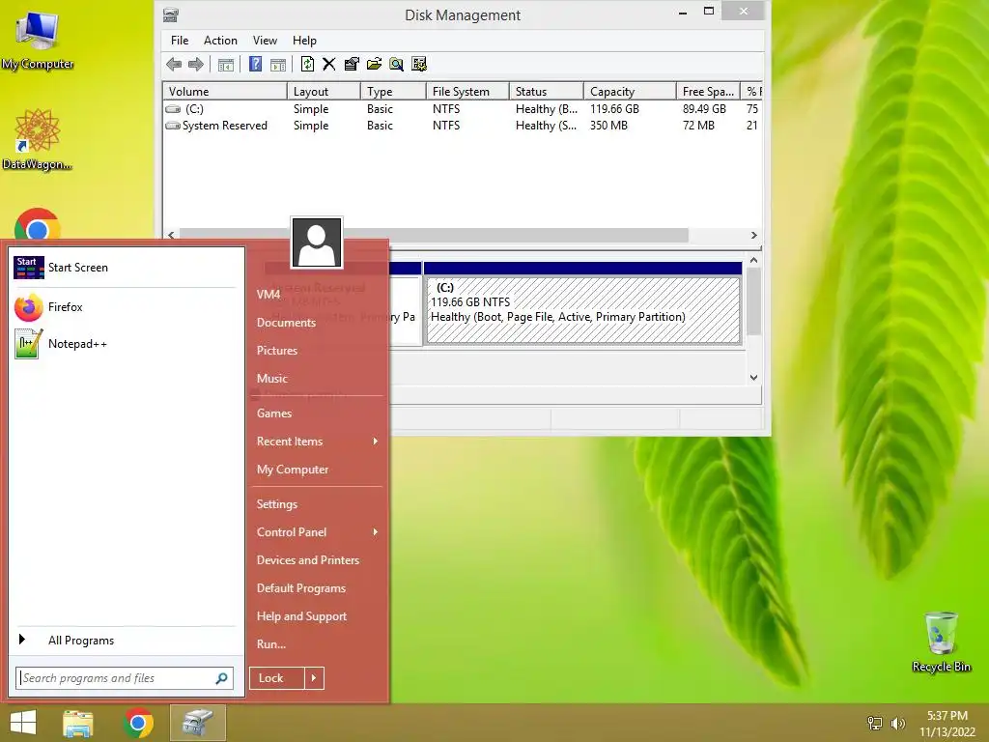Viewport: 989px width, 742px height.
Task: Click the Disk Management taskbar button
Action: [x=198, y=723]
